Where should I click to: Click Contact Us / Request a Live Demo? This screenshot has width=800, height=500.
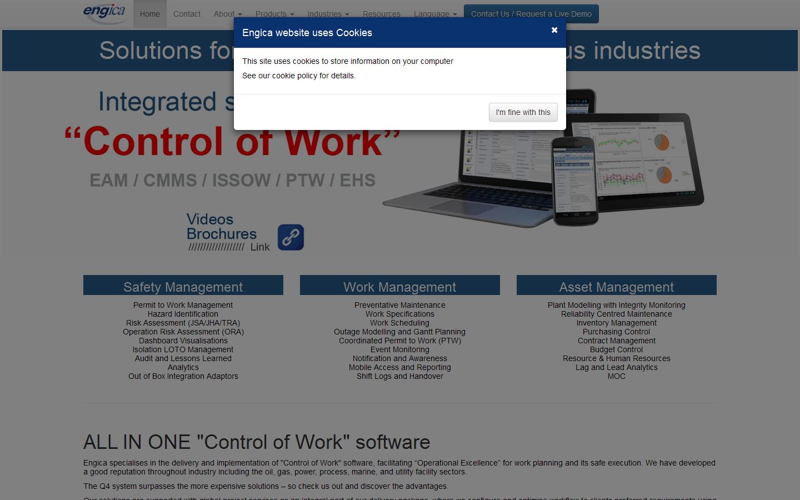531,14
